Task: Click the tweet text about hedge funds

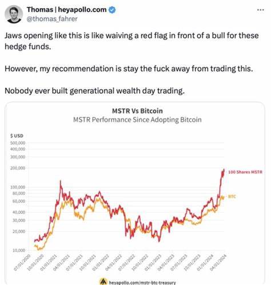Action: pos(131,41)
